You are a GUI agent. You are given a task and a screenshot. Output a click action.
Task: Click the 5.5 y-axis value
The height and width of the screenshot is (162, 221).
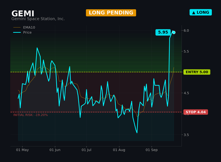[x=186, y=51]
